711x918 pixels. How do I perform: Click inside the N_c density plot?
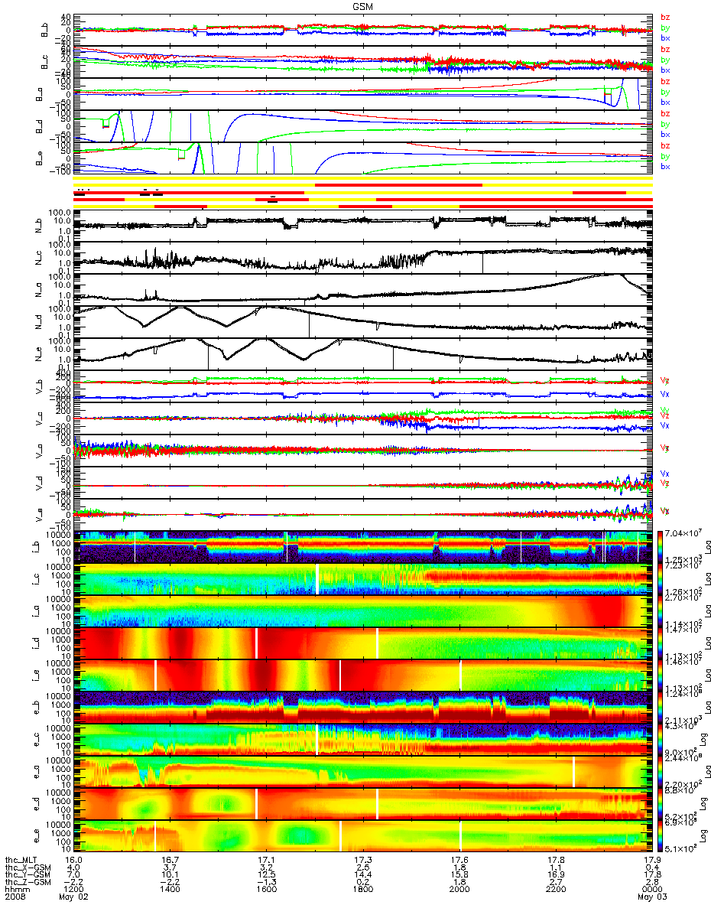pyautogui.click(x=363, y=258)
